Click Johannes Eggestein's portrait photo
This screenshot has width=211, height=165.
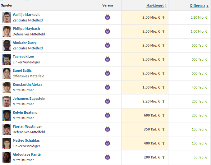tap(7, 101)
